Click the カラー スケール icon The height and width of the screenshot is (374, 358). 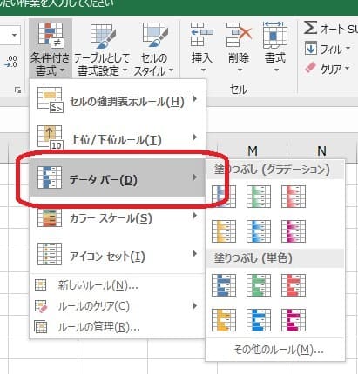pyautogui.click(x=50, y=217)
